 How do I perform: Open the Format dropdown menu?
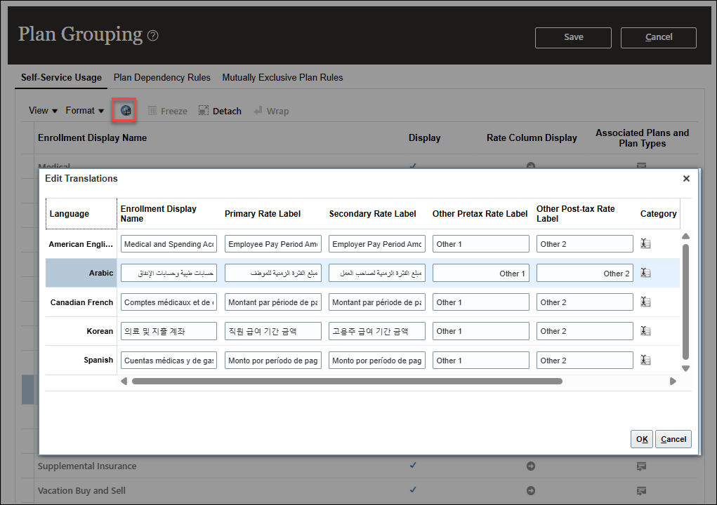[x=84, y=110]
